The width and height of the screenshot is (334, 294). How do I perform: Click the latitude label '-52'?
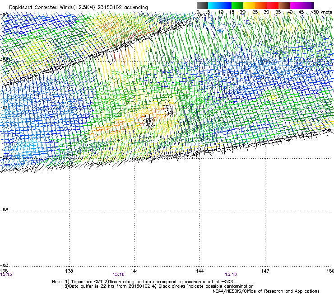[4, 60]
